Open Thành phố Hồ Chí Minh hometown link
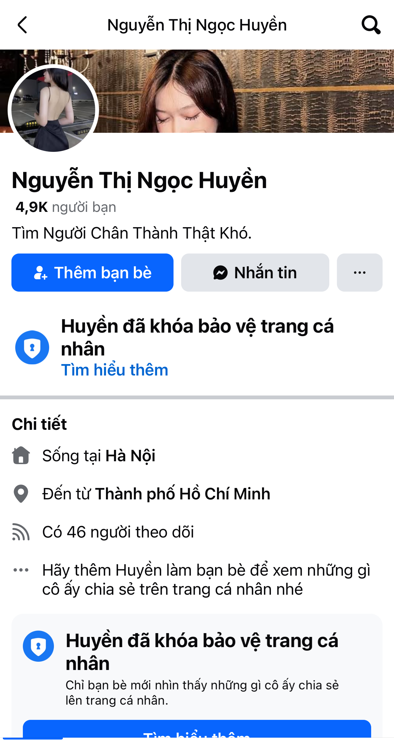 point(182,494)
